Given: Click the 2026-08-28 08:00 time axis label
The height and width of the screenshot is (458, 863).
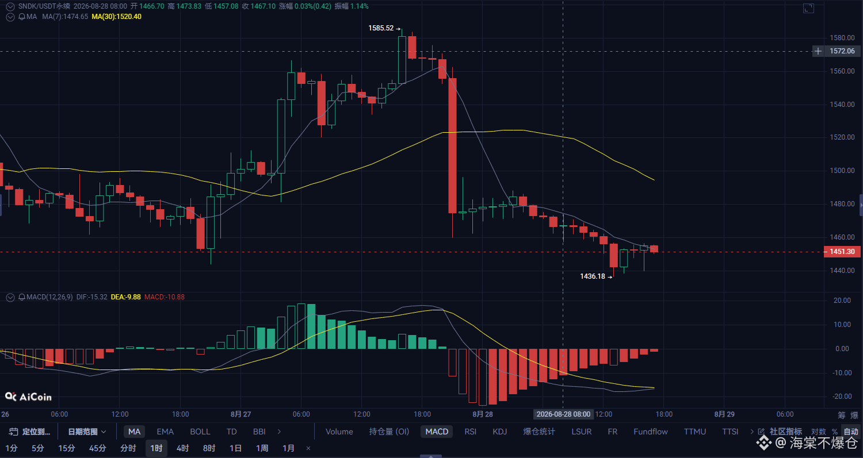Looking at the screenshot, I should (563, 414).
